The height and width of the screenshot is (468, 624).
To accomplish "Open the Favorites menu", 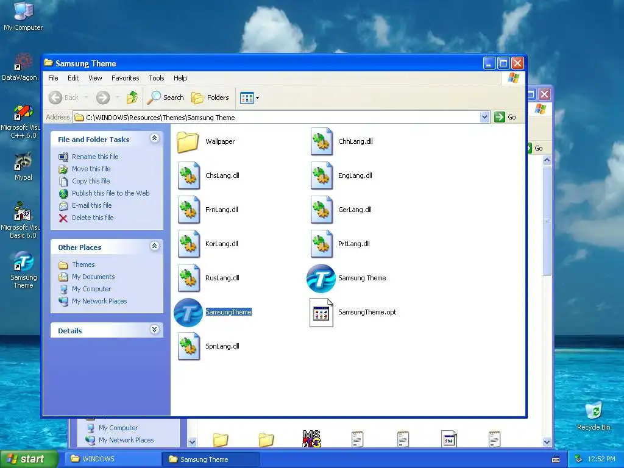I will (126, 78).
